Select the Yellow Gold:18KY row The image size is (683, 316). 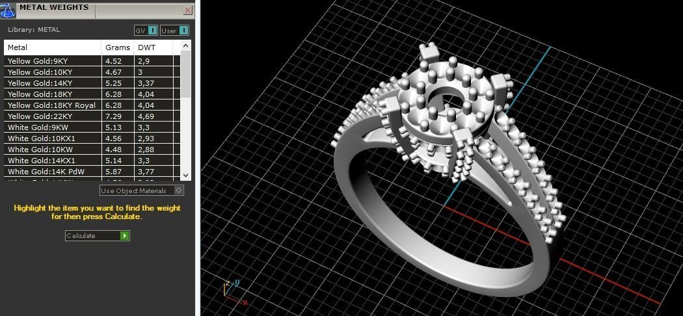coord(92,94)
